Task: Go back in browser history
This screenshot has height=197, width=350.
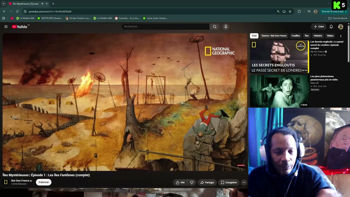Action: 4,11
